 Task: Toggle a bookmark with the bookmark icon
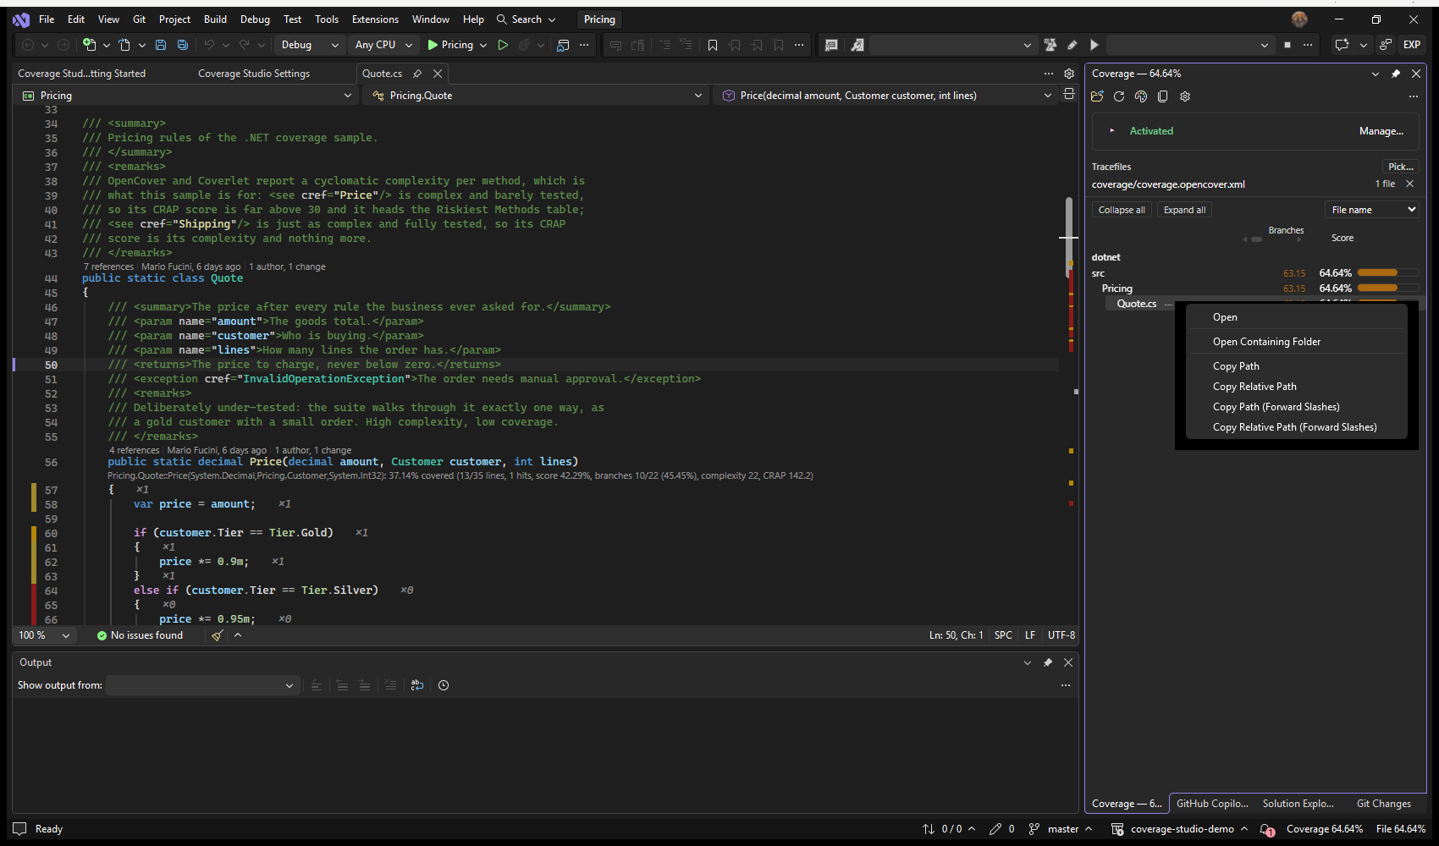(x=713, y=45)
